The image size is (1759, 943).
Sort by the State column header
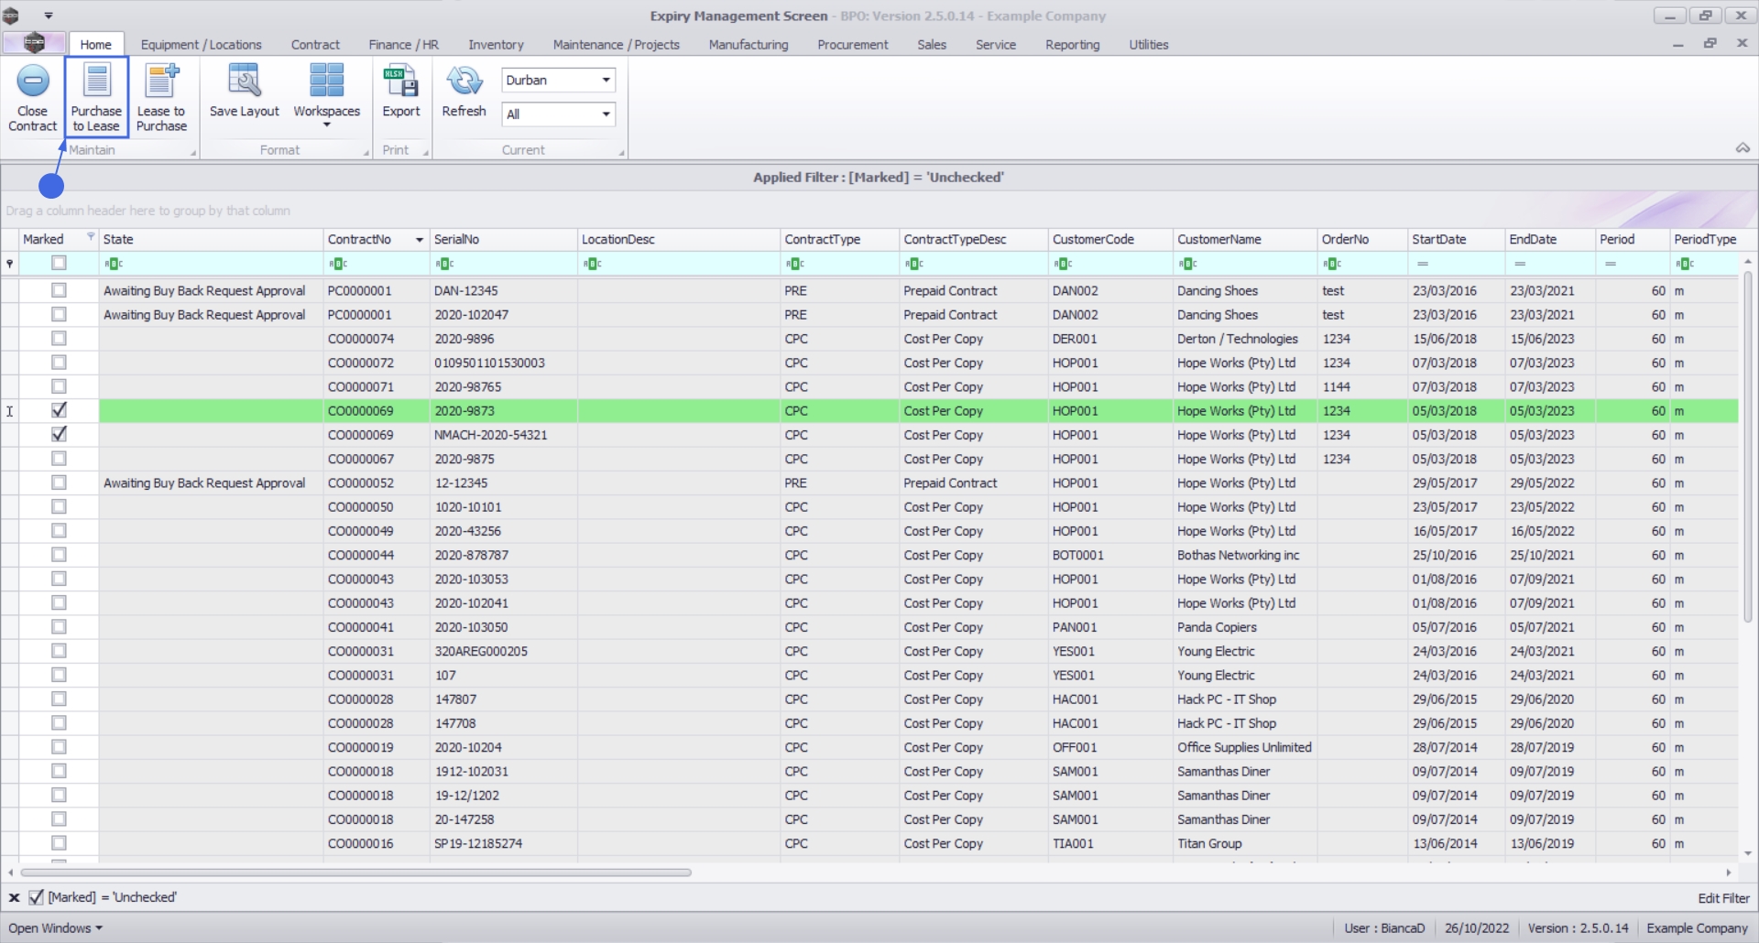click(x=211, y=239)
